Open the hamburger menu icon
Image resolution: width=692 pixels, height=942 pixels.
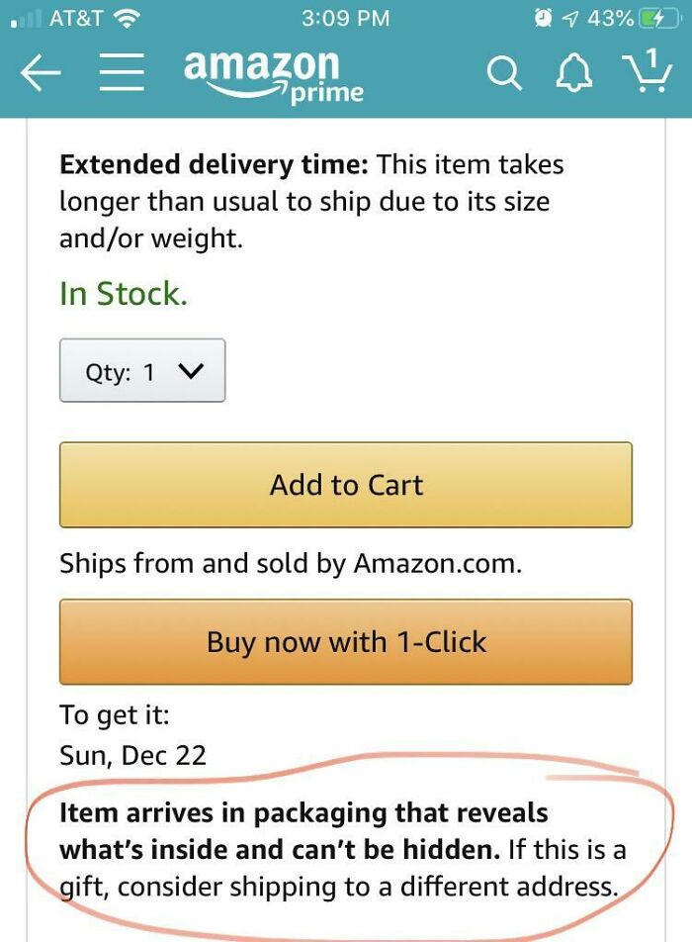[x=121, y=72]
